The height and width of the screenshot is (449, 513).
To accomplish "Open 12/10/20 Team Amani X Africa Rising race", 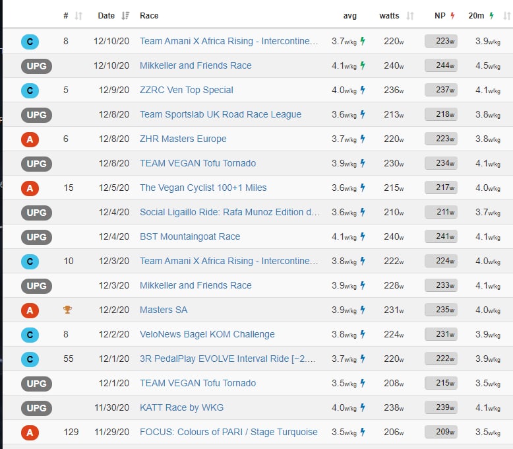I will tap(229, 41).
